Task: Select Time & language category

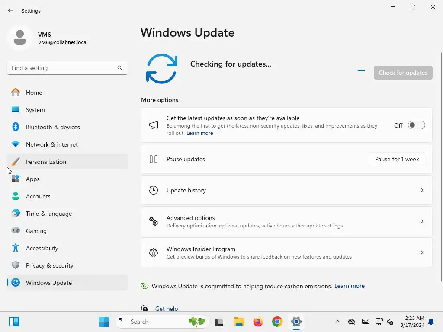Action: tap(67, 213)
